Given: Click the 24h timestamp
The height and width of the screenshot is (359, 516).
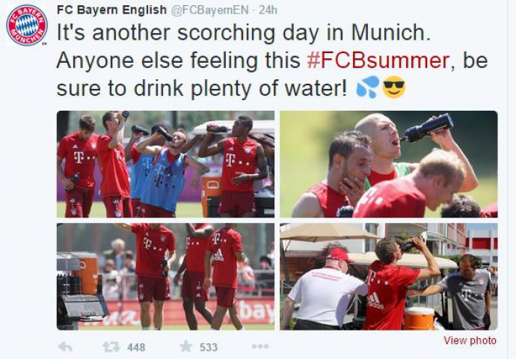Looking at the screenshot, I should (x=268, y=10).
